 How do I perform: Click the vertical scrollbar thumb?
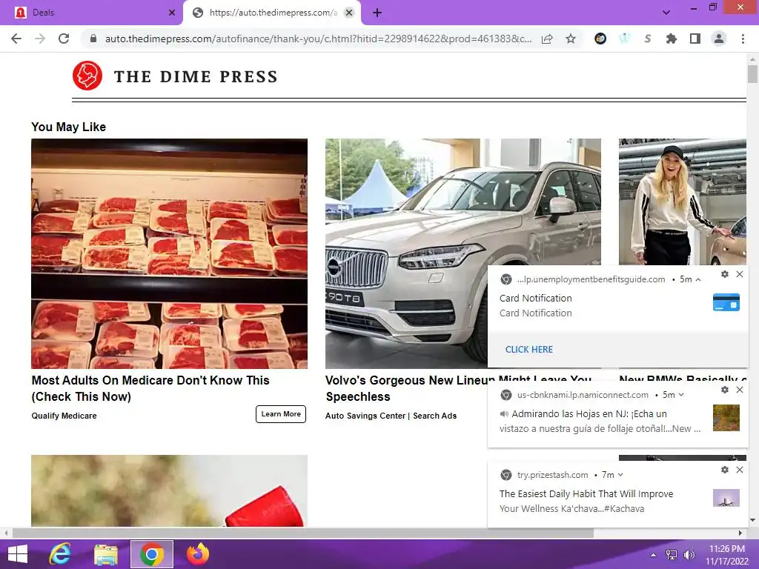tap(752, 75)
